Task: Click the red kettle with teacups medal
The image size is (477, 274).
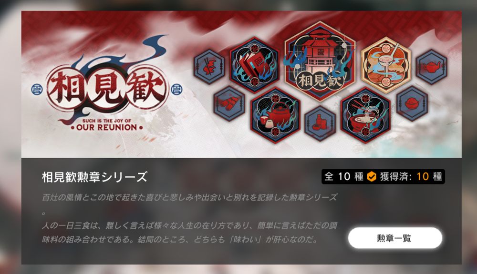Action: (275, 115)
